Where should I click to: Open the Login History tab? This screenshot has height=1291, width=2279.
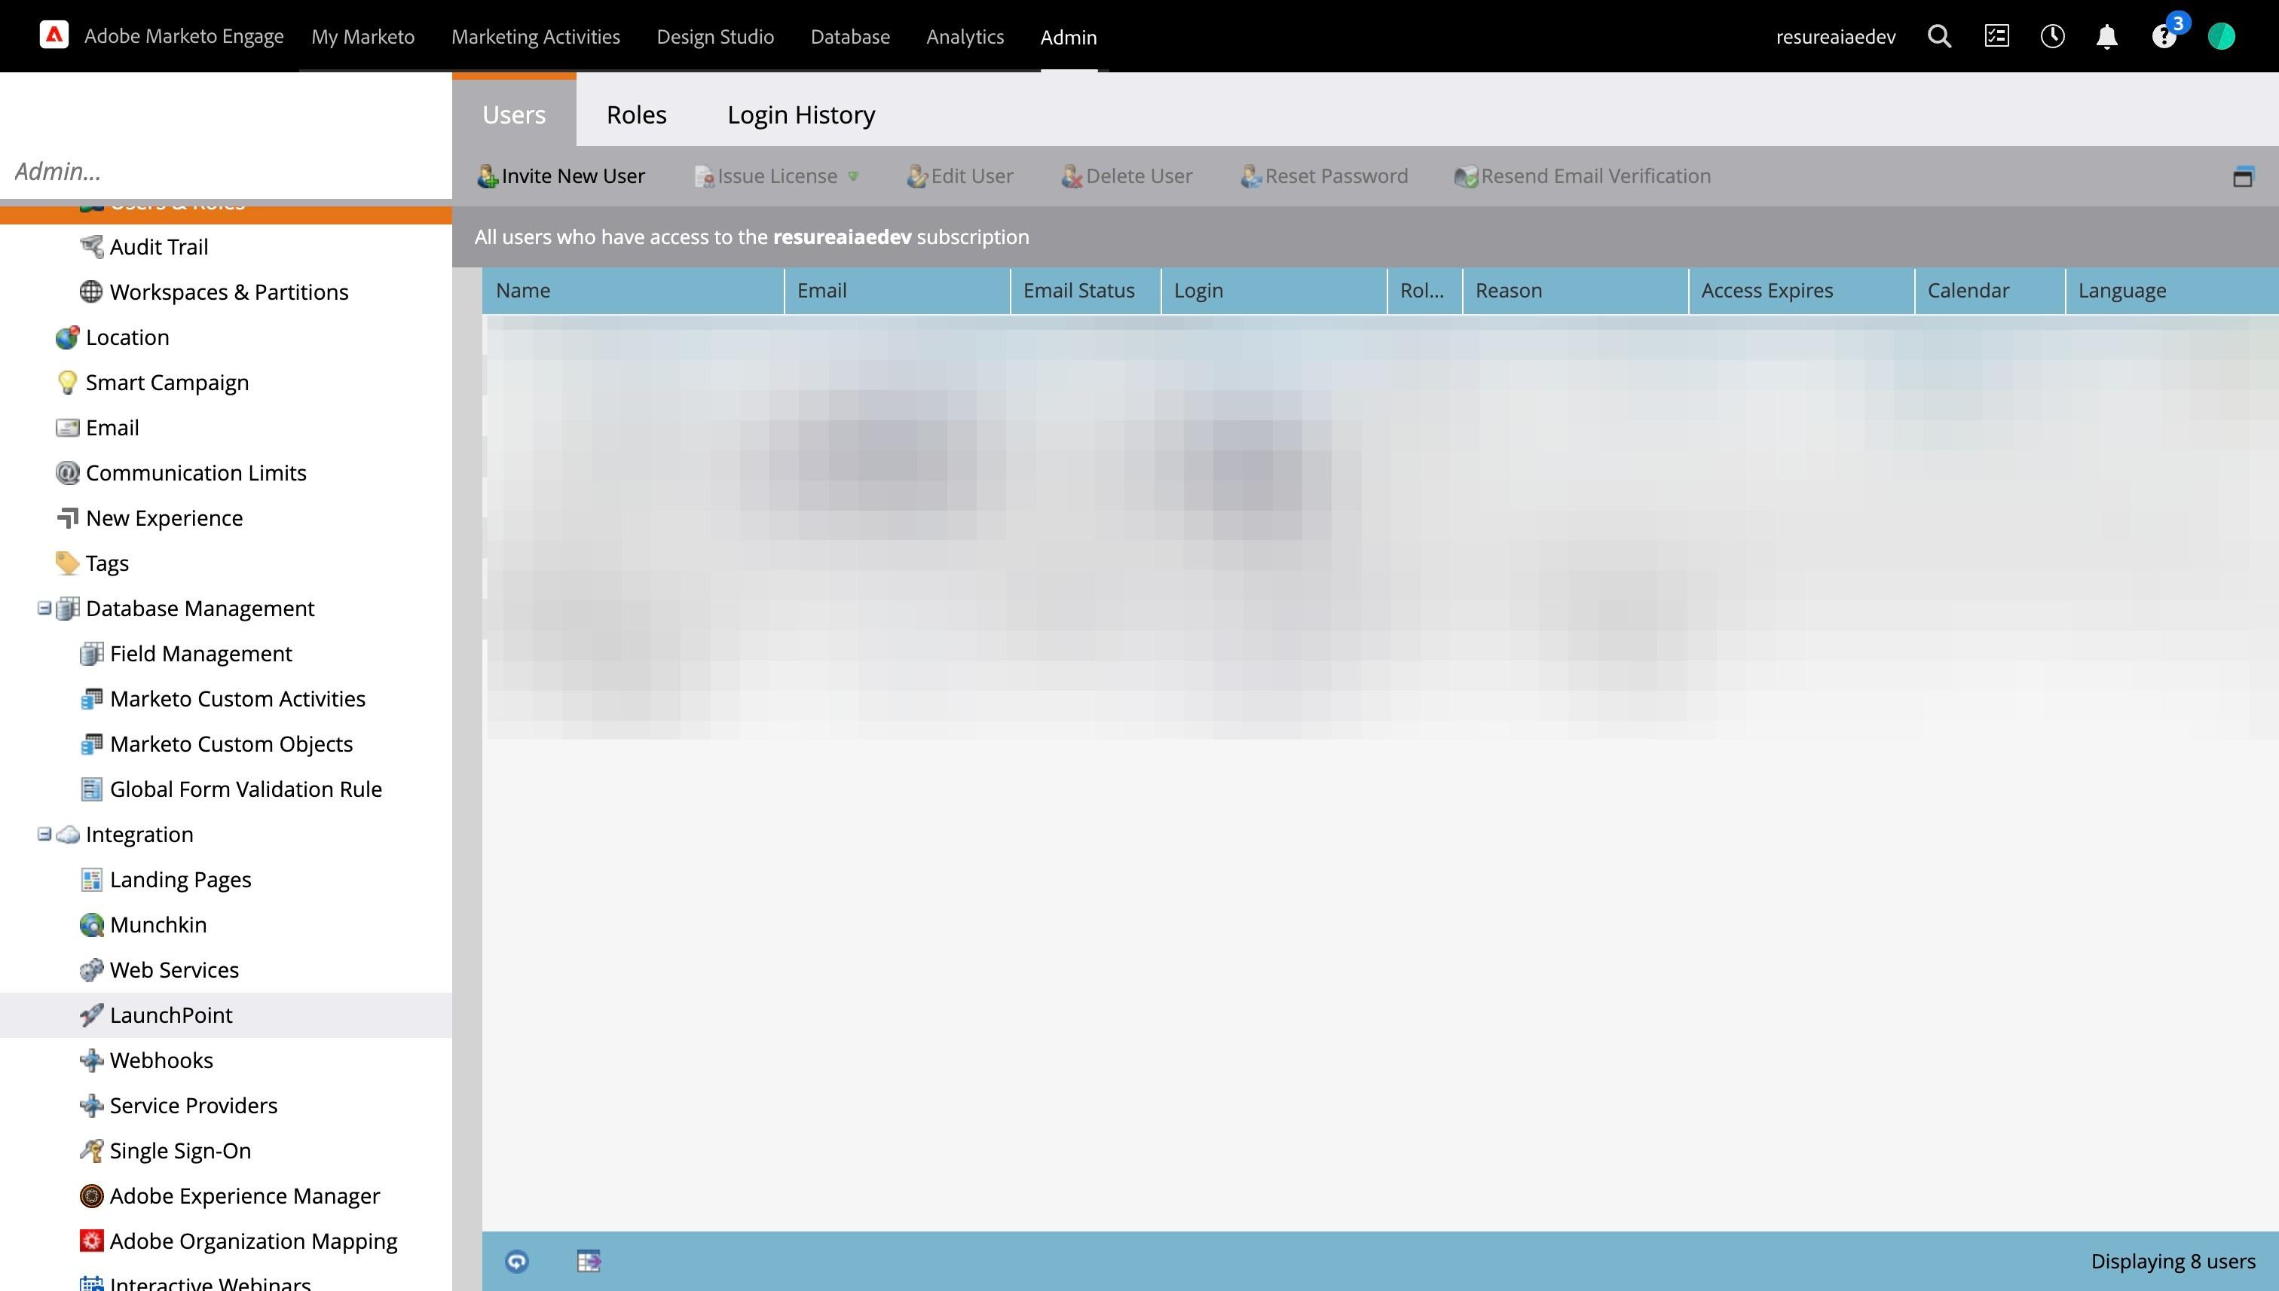pyautogui.click(x=800, y=114)
